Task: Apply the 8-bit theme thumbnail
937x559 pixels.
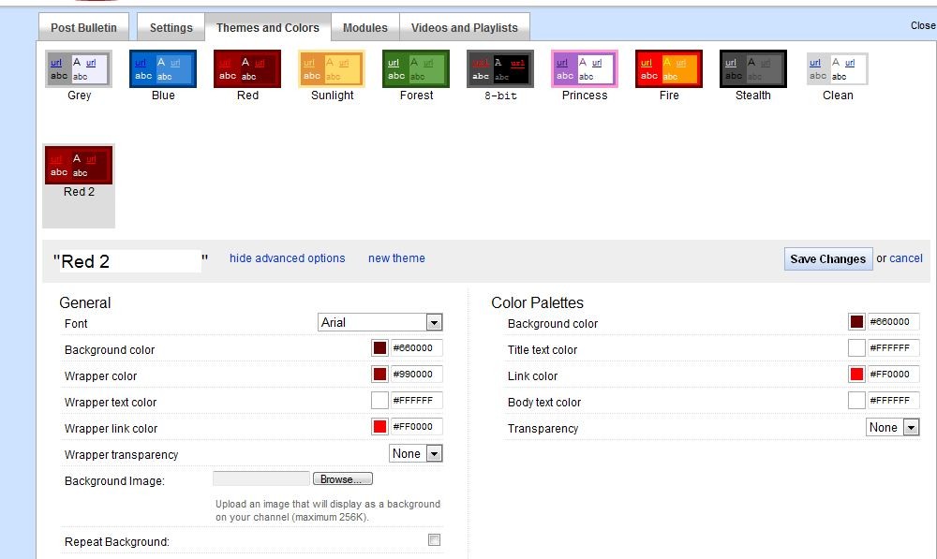Action: (500, 69)
